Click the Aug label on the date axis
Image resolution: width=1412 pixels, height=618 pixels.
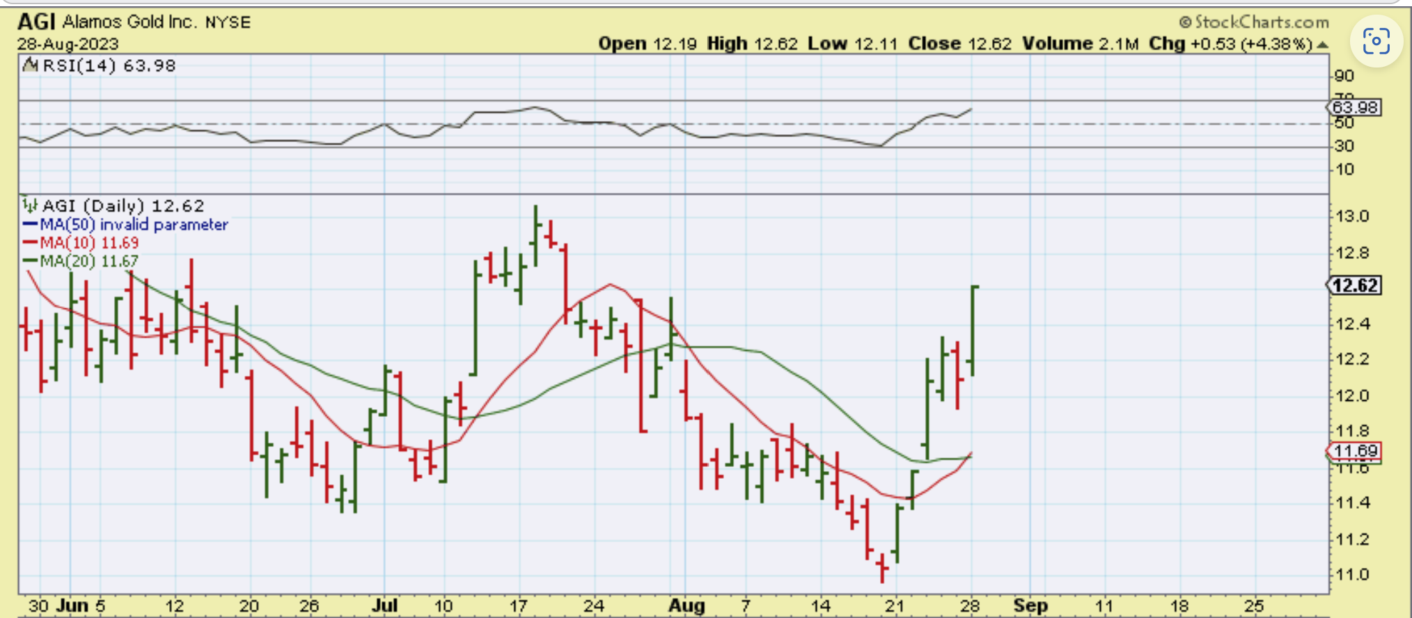(687, 606)
